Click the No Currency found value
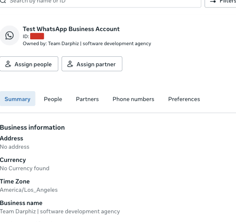Image resolution: width=236 pixels, height=222 pixels. pos(25,168)
